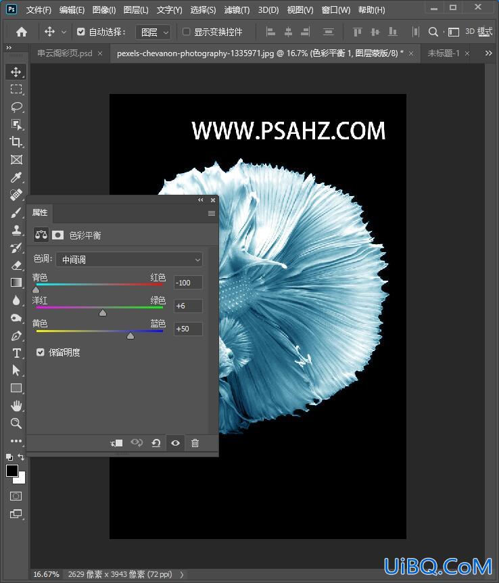
Task: Open the 窗口(W) menu
Action: 336,10
